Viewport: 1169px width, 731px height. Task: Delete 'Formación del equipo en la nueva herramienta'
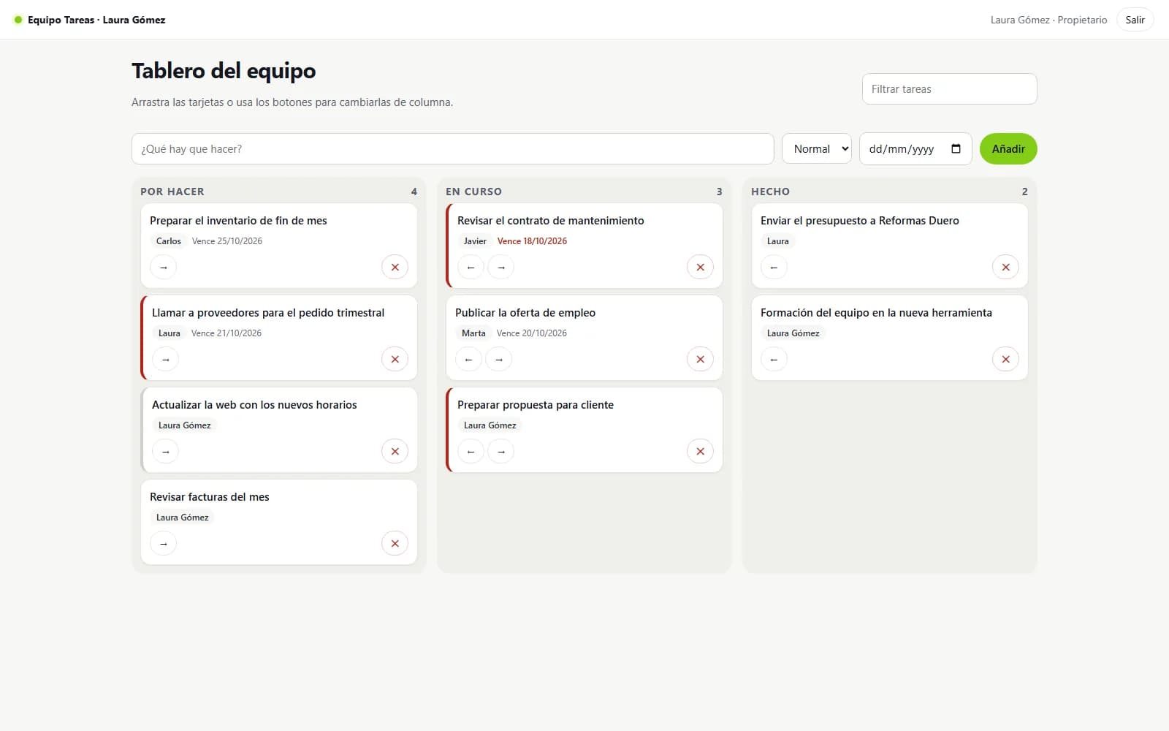[x=1005, y=360]
